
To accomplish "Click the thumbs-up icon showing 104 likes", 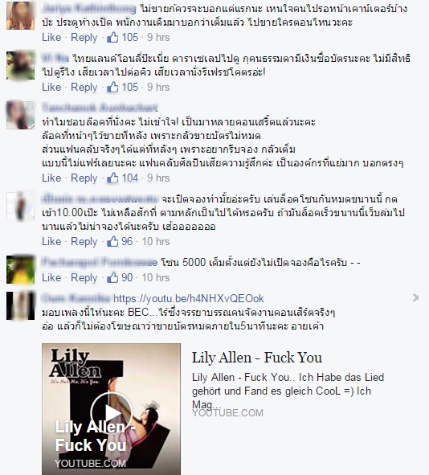I will [112, 178].
